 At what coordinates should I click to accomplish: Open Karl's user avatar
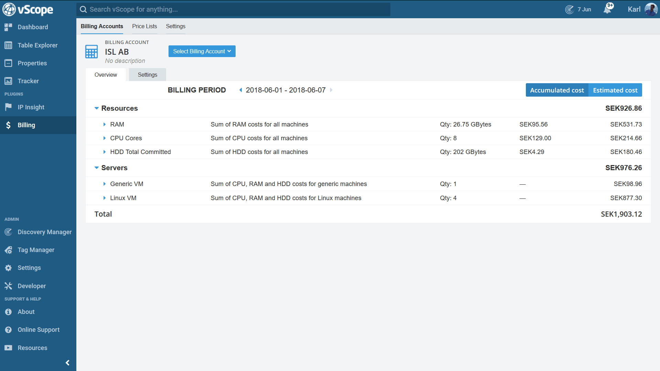click(651, 9)
